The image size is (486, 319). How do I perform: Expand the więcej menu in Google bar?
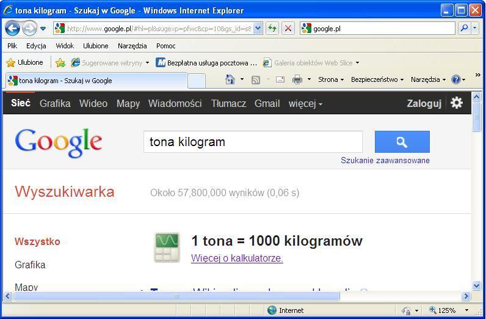tap(305, 103)
